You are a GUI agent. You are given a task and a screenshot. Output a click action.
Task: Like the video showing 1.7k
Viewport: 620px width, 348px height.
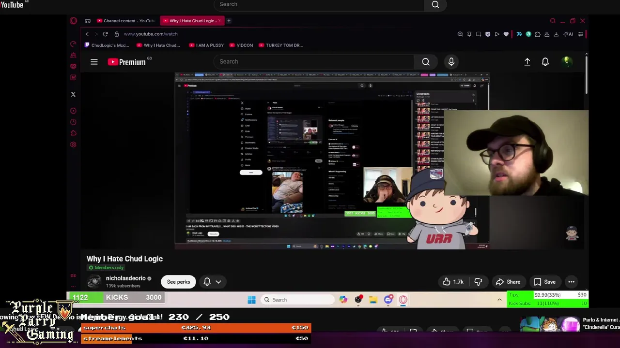(453, 282)
